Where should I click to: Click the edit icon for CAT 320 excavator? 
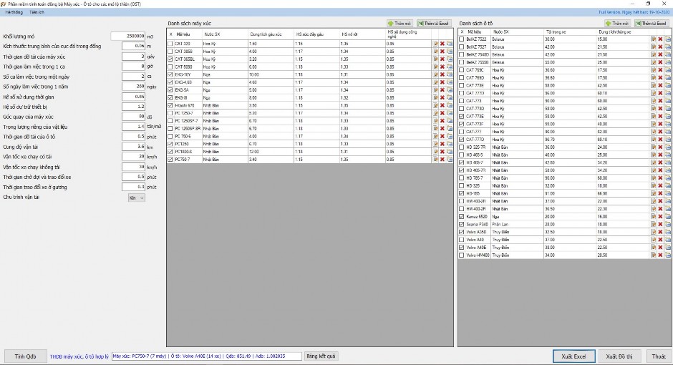(x=435, y=44)
